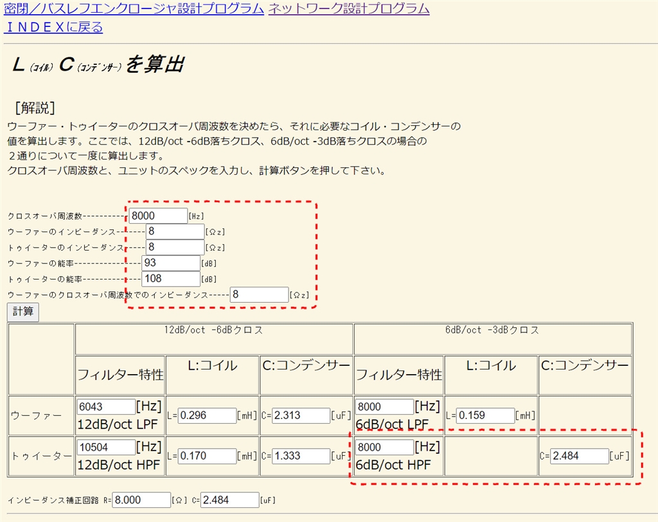Image resolution: width=658 pixels, height=522 pixels.
Task: Click the ウーファー row label
Action: [37, 415]
